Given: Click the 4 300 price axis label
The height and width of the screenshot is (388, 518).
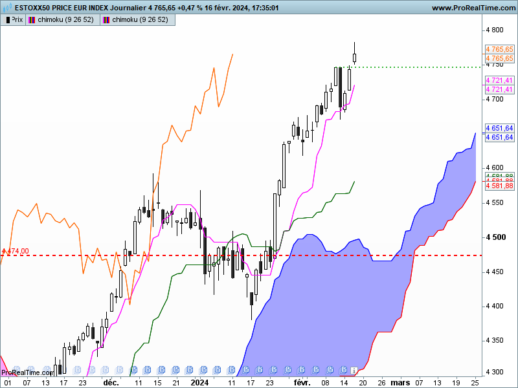Looking at the screenshot, I should click(495, 372).
